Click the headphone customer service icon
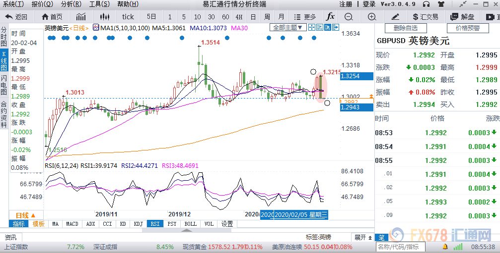The height and width of the screenshot is (253, 500). [426, 4]
